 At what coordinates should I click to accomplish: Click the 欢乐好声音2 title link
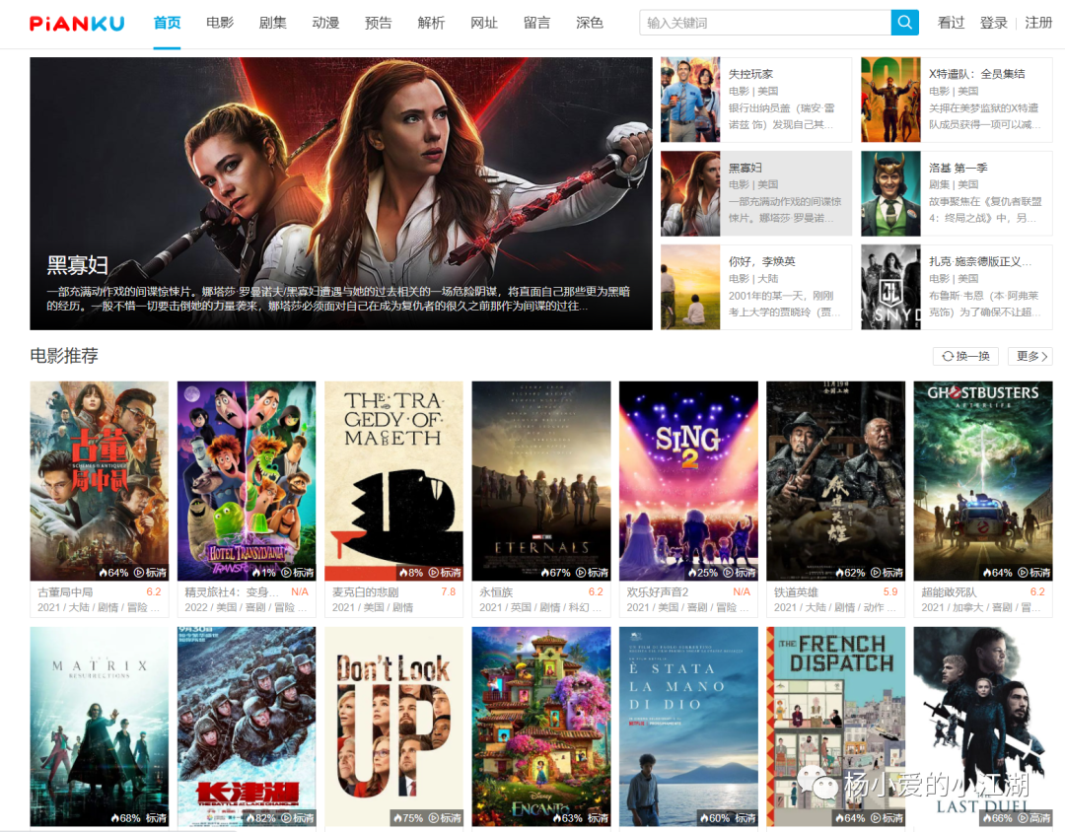pos(658,592)
